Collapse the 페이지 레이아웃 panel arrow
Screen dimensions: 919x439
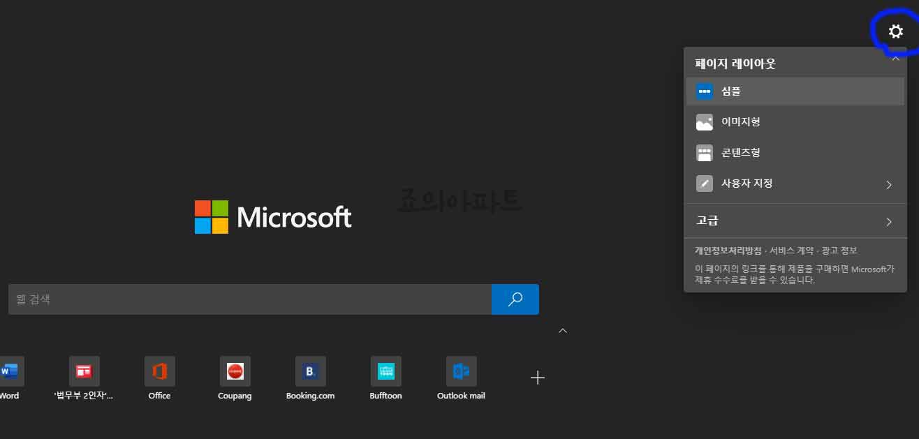tap(895, 59)
